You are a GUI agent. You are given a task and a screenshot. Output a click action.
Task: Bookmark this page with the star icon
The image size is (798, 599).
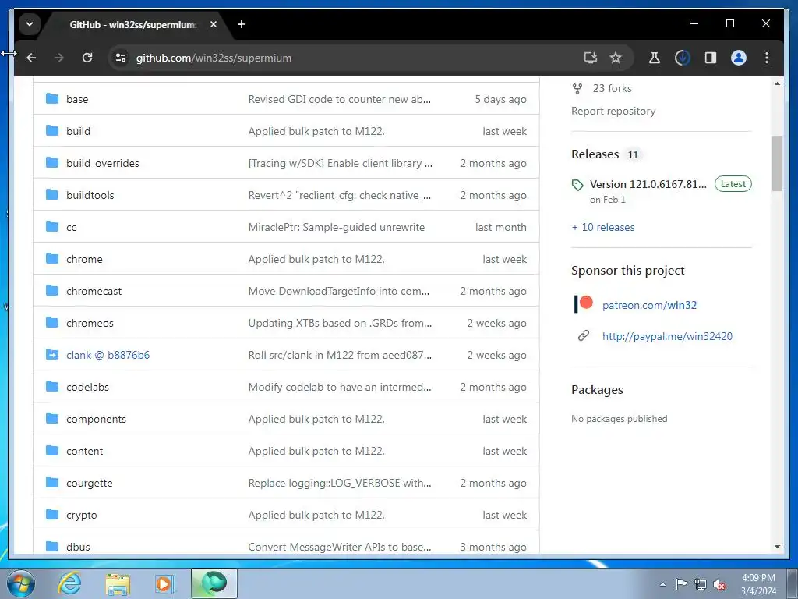point(616,58)
